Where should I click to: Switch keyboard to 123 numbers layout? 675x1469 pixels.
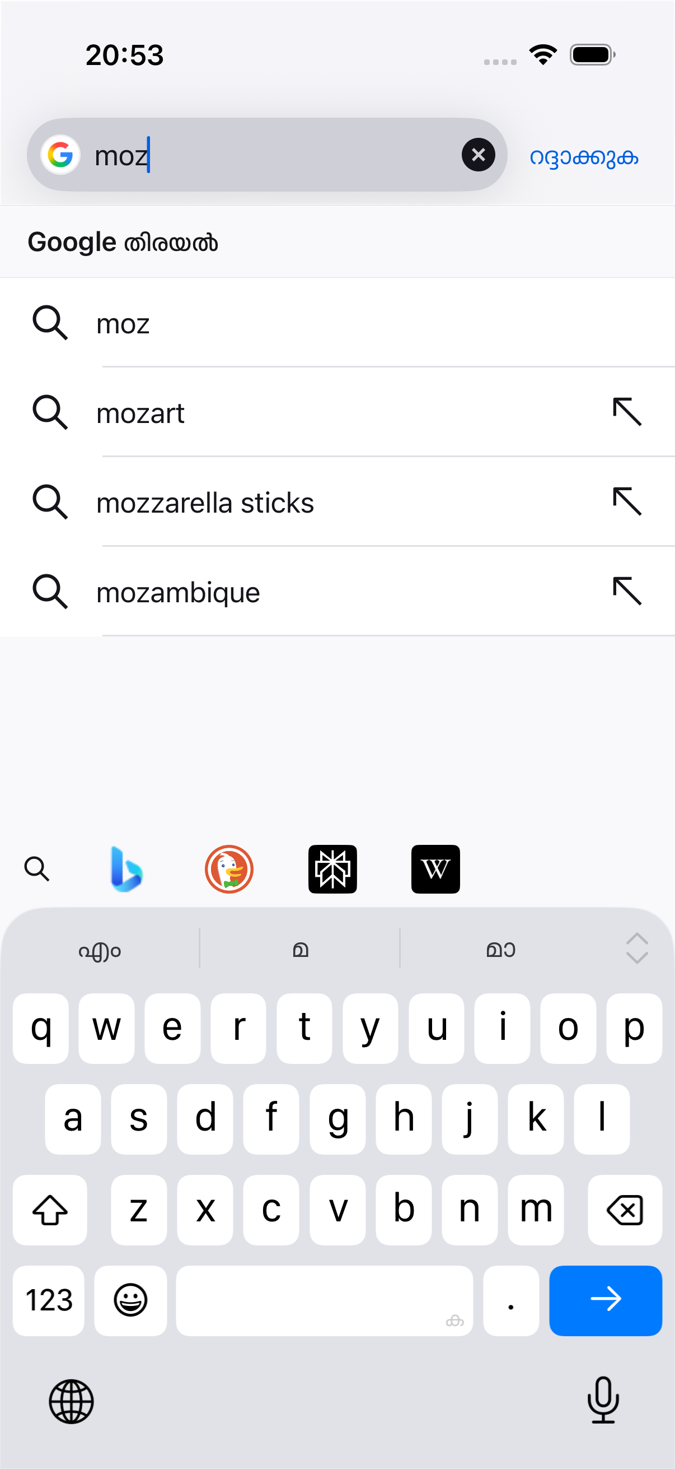click(x=49, y=1300)
